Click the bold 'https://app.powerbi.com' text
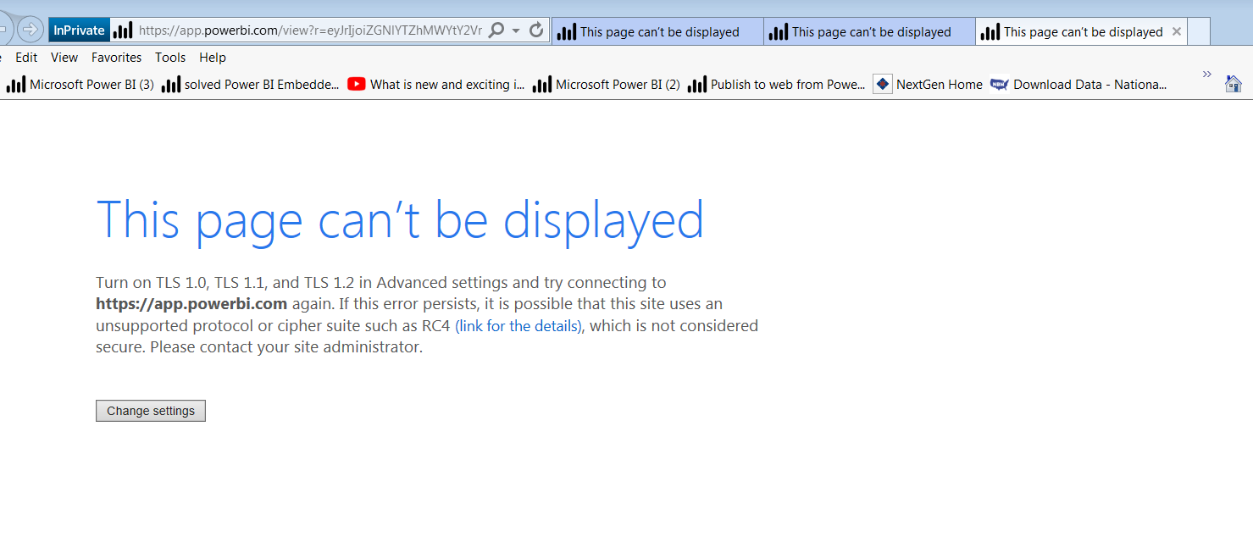The width and height of the screenshot is (1253, 537). tap(191, 304)
